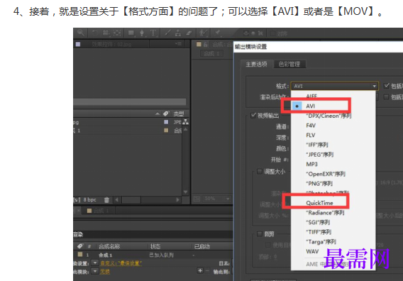The height and width of the screenshot is (281, 403).
Task: Open the 自定义:"最佳设置" render settings link
Action: 121,263
